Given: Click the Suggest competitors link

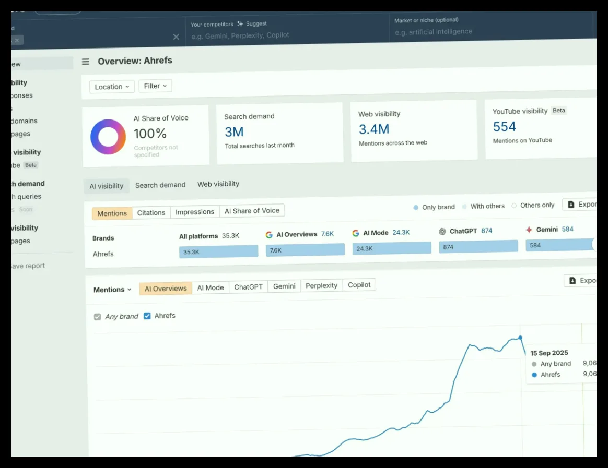Looking at the screenshot, I should [256, 23].
